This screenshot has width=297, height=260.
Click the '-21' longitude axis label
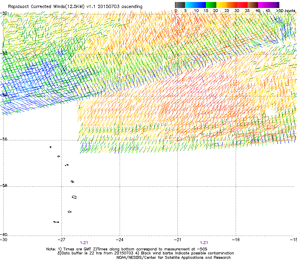pyautogui.click(x=177, y=240)
